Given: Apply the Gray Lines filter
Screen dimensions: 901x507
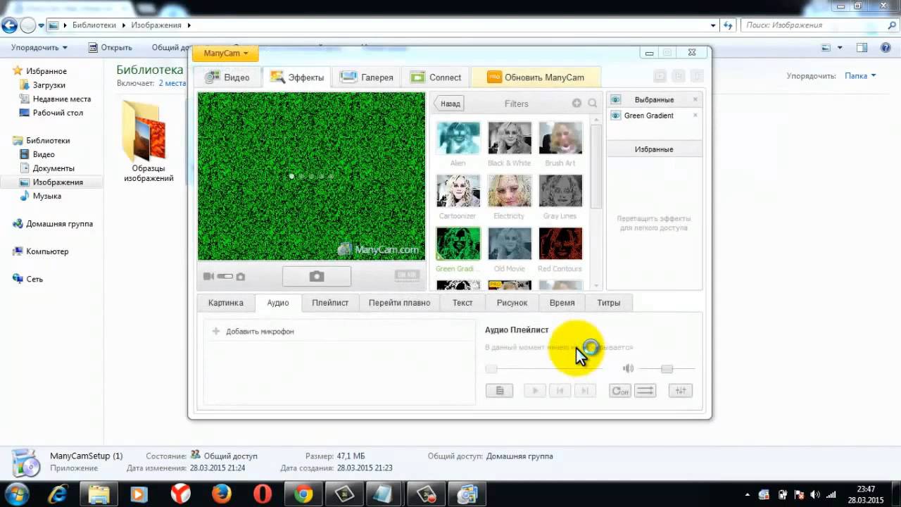Looking at the screenshot, I should click(560, 191).
